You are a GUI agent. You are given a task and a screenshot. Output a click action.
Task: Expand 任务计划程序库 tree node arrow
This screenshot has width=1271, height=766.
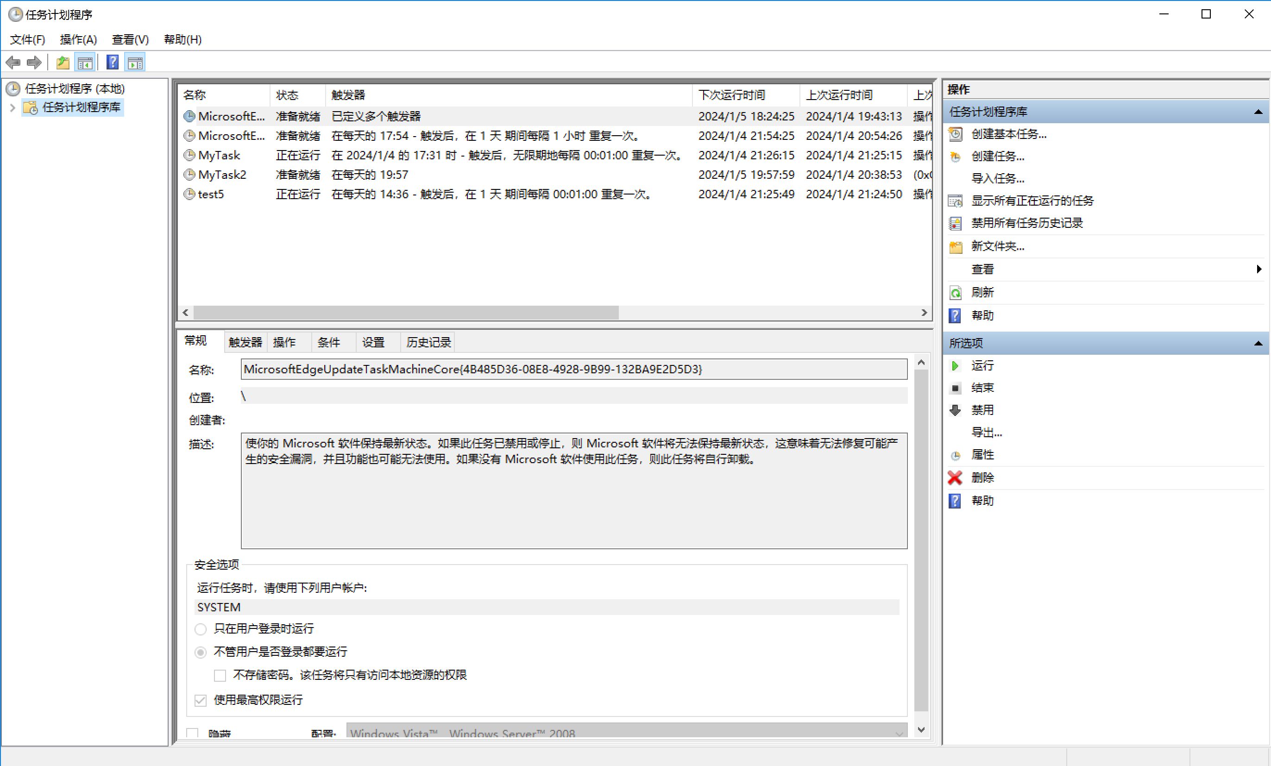point(13,108)
